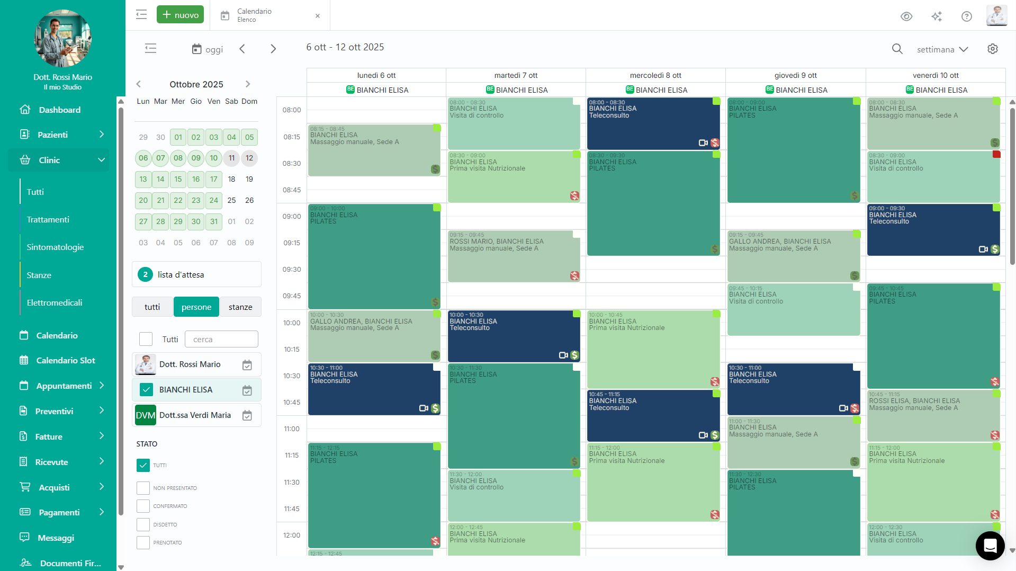
Task: Select the tutti filter toggle
Action: tap(152, 307)
